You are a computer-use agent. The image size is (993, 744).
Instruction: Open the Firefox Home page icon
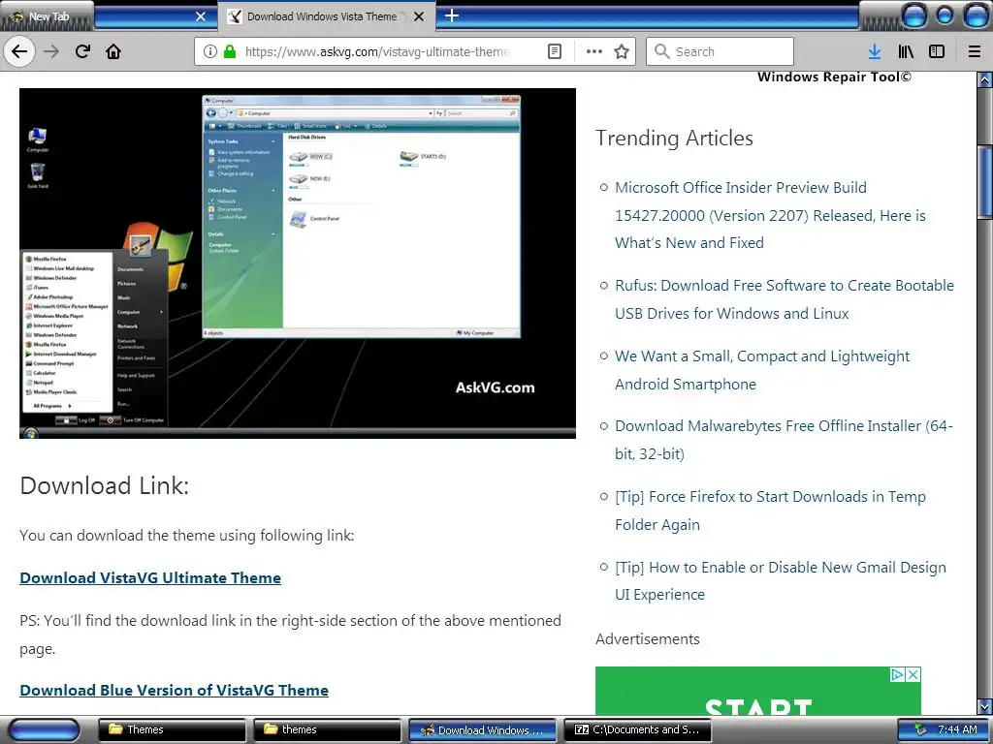pyautogui.click(x=113, y=51)
